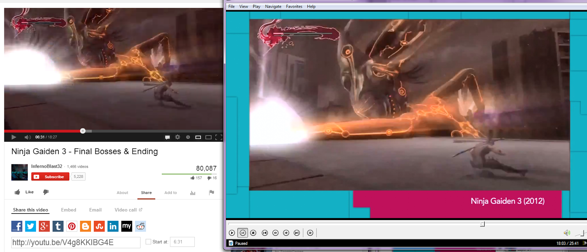Open YouTube player settings gear
Image resolution: width=587 pixels, height=252 pixels.
[178, 137]
